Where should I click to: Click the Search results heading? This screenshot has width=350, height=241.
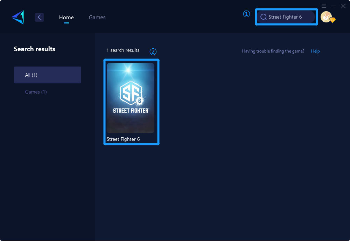click(35, 49)
